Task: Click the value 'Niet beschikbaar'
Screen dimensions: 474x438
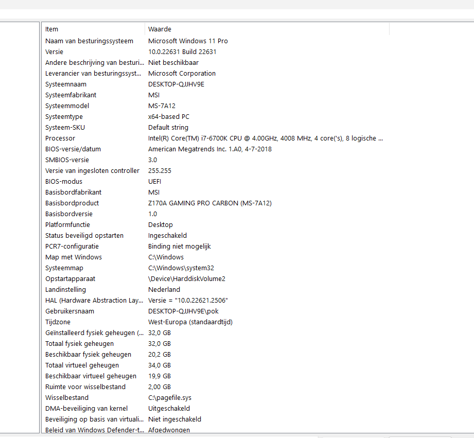Action: (x=173, y=63)
